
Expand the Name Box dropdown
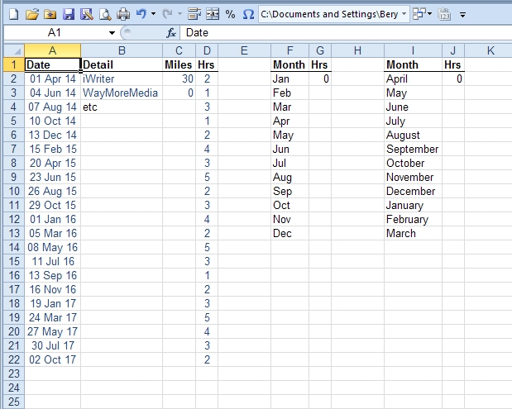[x=112, y=33]
